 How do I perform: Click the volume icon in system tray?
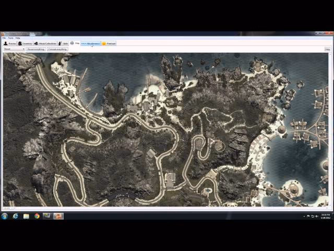tap(317, 216)
